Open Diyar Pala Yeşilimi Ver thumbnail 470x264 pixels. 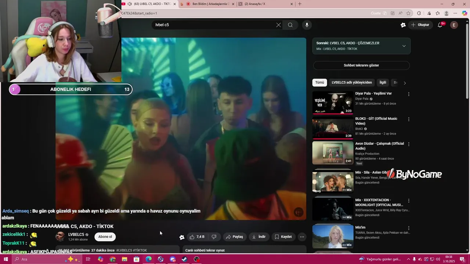(x=333, y=103)
